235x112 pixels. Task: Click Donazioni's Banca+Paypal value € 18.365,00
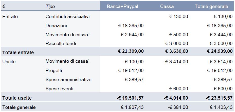coord(131,25)
